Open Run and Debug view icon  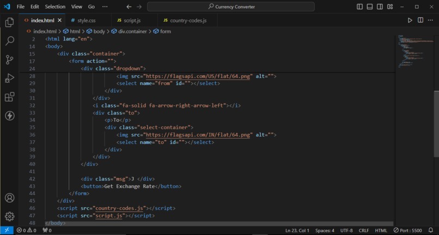pyautogui.click(x=9, y=78)
